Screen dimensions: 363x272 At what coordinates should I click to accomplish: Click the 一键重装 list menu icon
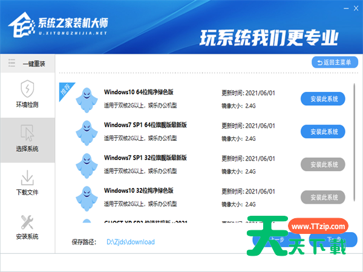pos(11,63)
